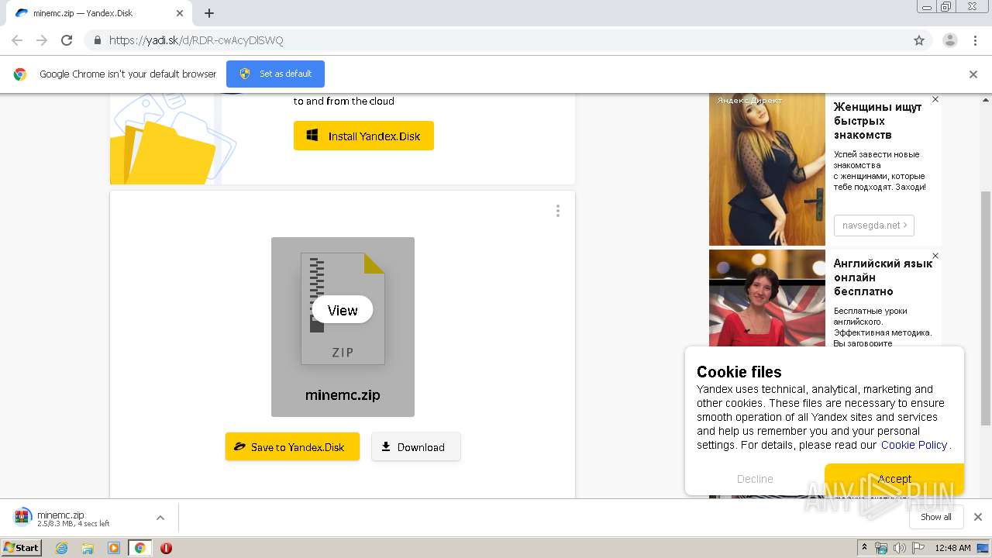The image size is (992, 558).
Task: Show hidden system tray icons
Action: [864, 548]
